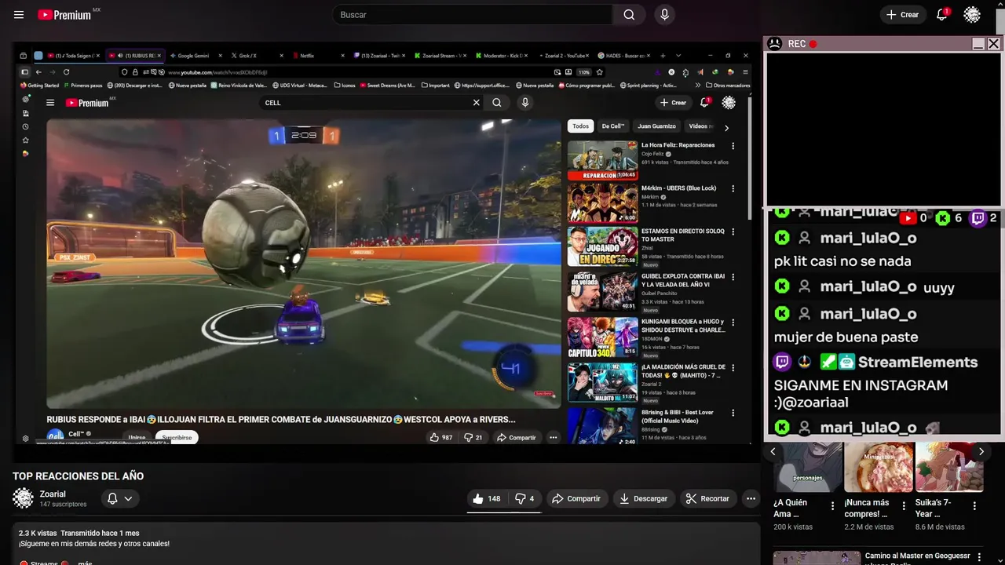Screen dimensions: 1005x565
Task: Dislike the video showing 4 dislikes
Action: [x=524, y=498]
